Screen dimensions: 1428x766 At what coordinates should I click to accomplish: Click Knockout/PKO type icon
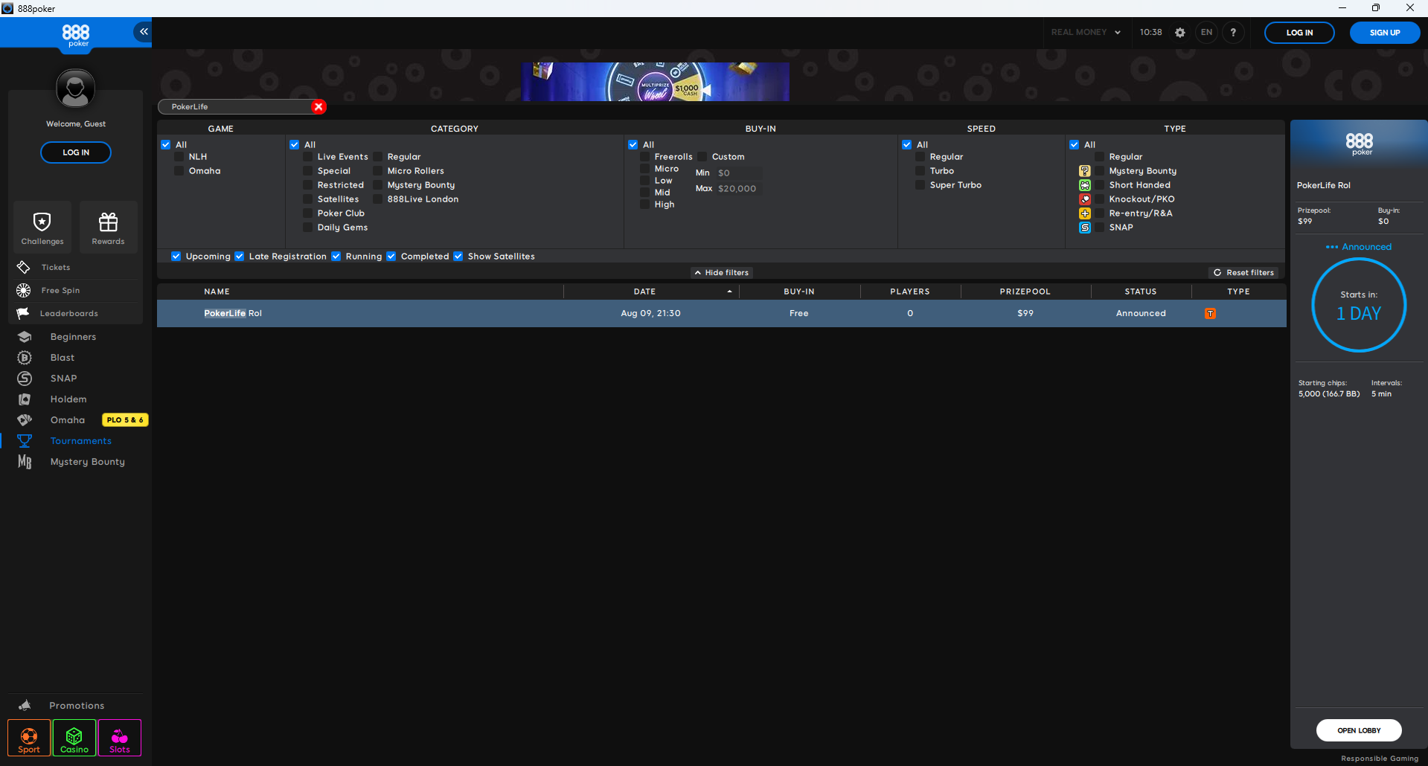[x=1085, y=199]
